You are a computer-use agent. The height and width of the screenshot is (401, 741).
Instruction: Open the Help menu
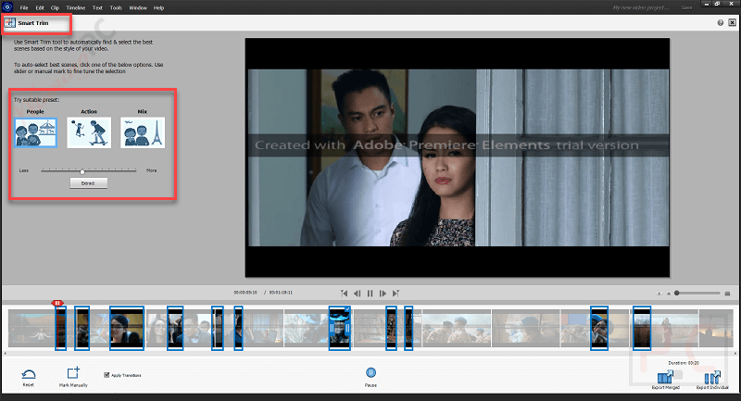158,8
